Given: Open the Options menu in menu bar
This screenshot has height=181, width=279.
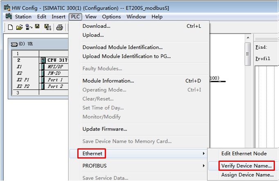Looking at the screenshot, I should [x=111, y=17].
